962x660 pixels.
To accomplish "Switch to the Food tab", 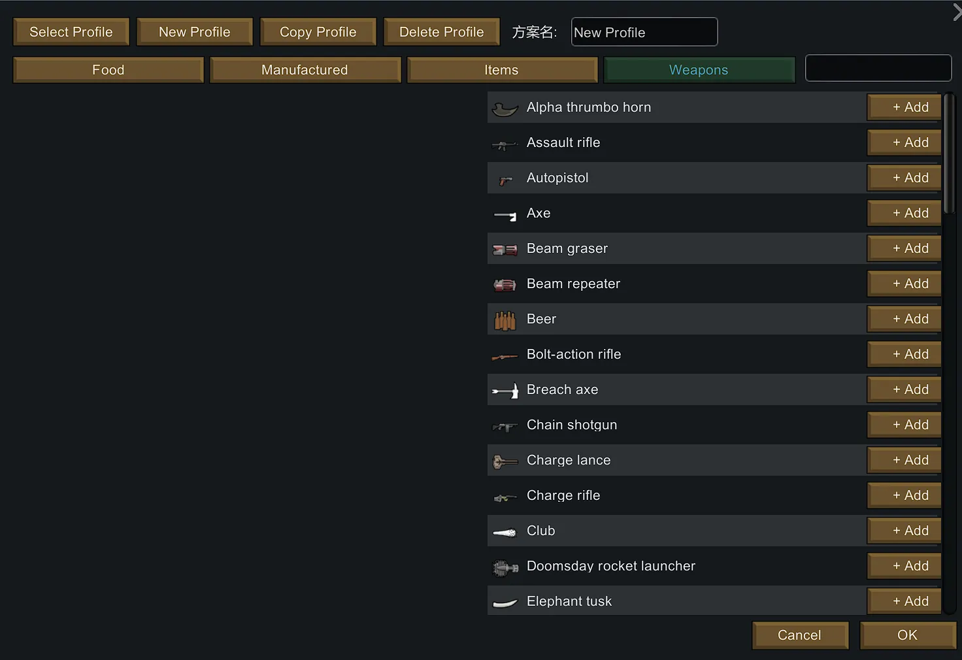I will click(x=108, y=70).
